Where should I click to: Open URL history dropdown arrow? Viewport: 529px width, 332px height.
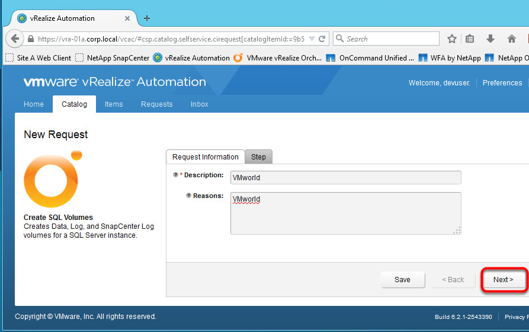tap(312, 39)
